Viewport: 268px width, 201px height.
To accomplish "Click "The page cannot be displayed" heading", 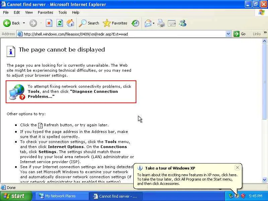I will click(x=62, y=50).
